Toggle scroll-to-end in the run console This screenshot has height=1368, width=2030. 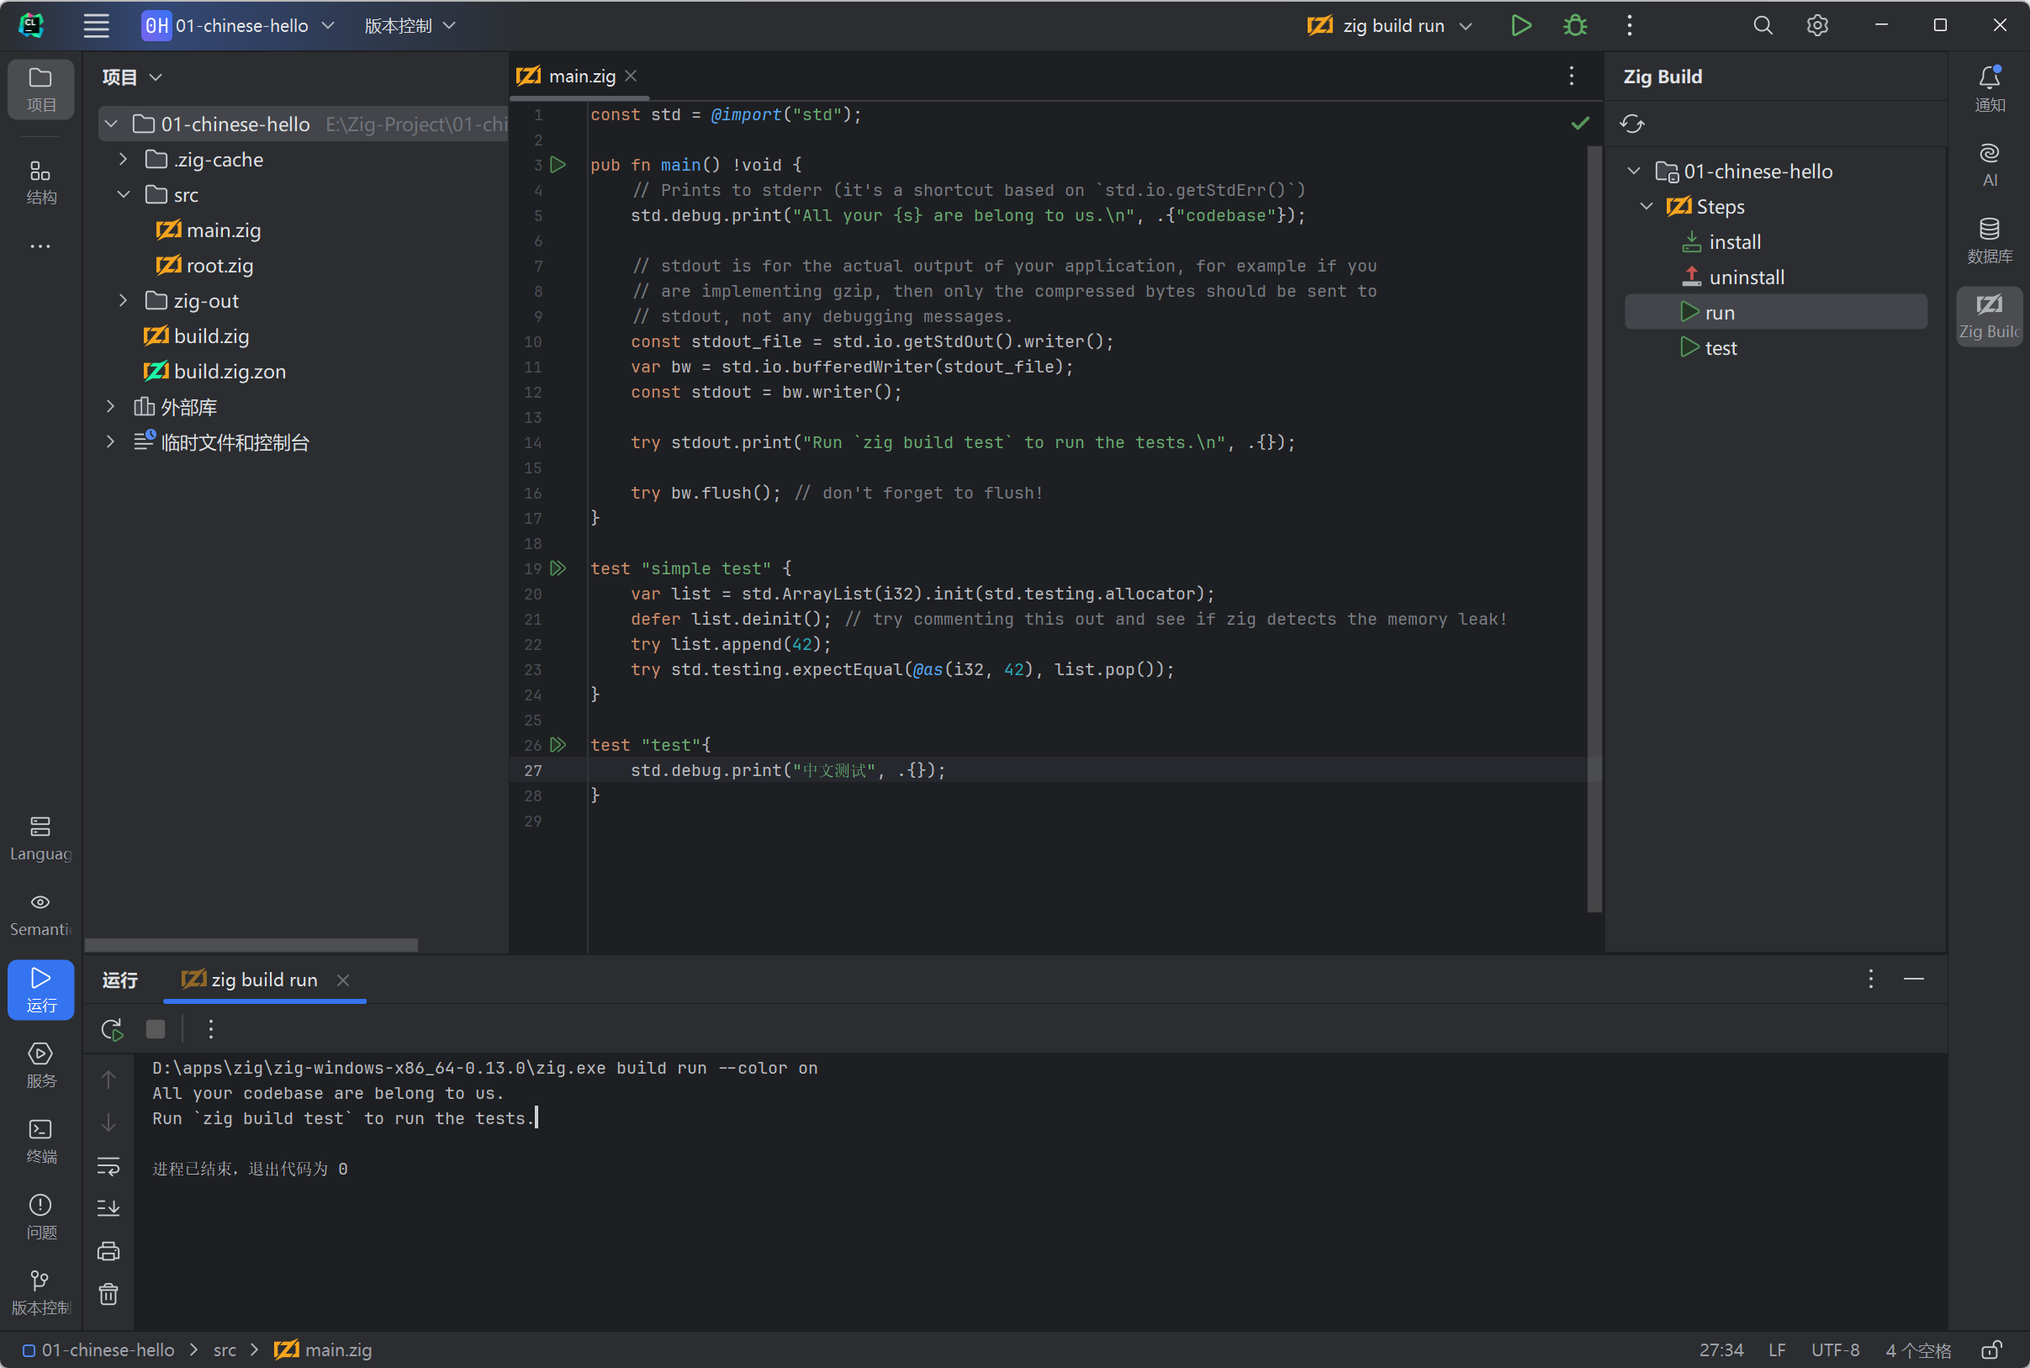pyautogui.click(x=108, y=1207)
